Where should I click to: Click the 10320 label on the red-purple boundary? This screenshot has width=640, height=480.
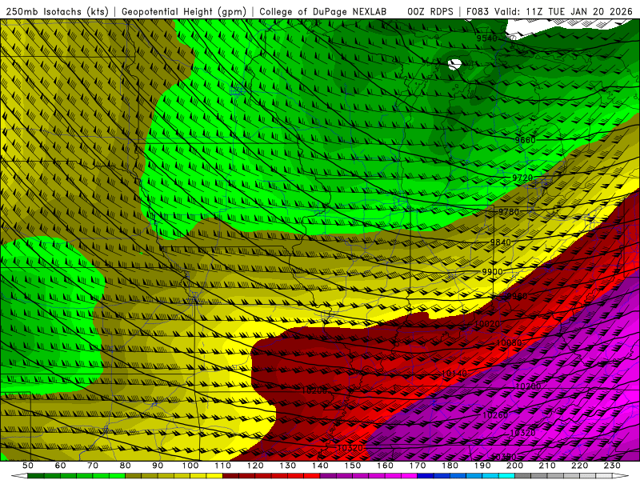(x=350, y=448)
